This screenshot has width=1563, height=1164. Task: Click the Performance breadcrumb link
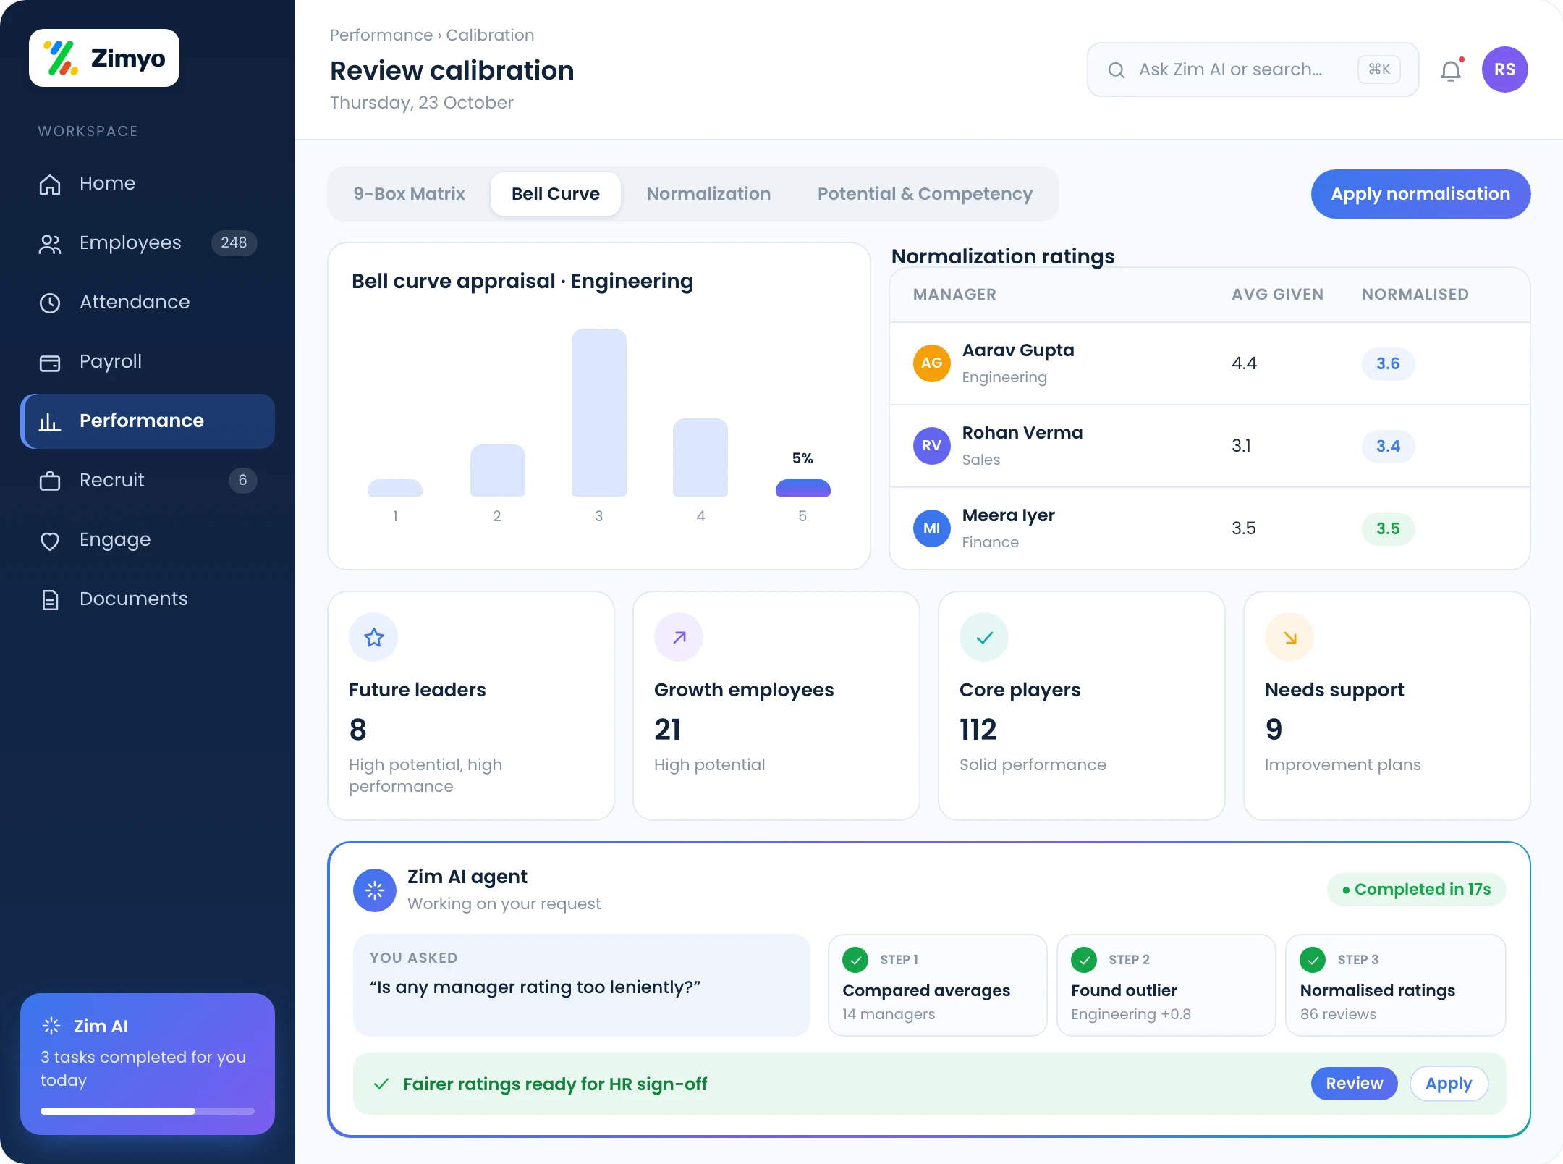(x=381, y=35)
